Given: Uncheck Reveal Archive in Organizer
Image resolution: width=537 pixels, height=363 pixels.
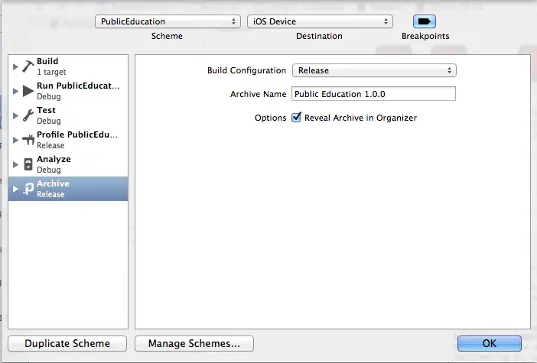Looking at the screenshot, I should (x=296, y=118).
